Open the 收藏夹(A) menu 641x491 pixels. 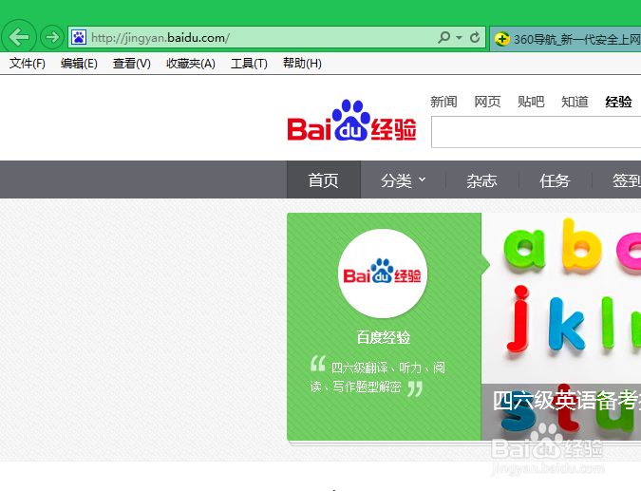(191, 64)
